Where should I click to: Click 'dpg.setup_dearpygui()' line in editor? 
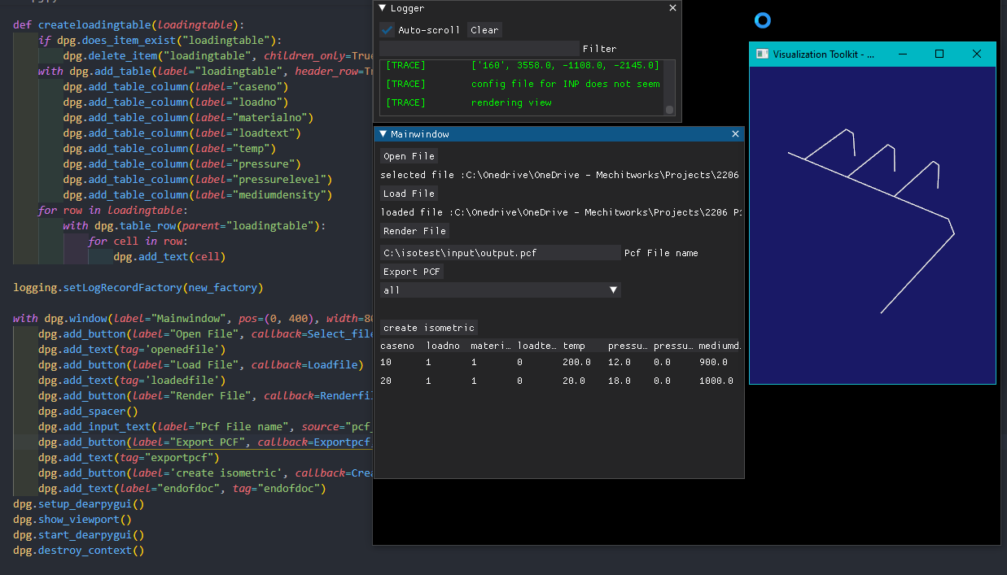tap(78, 503)
